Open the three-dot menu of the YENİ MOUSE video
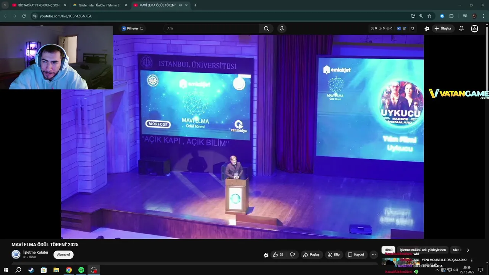 pos(472,260)
